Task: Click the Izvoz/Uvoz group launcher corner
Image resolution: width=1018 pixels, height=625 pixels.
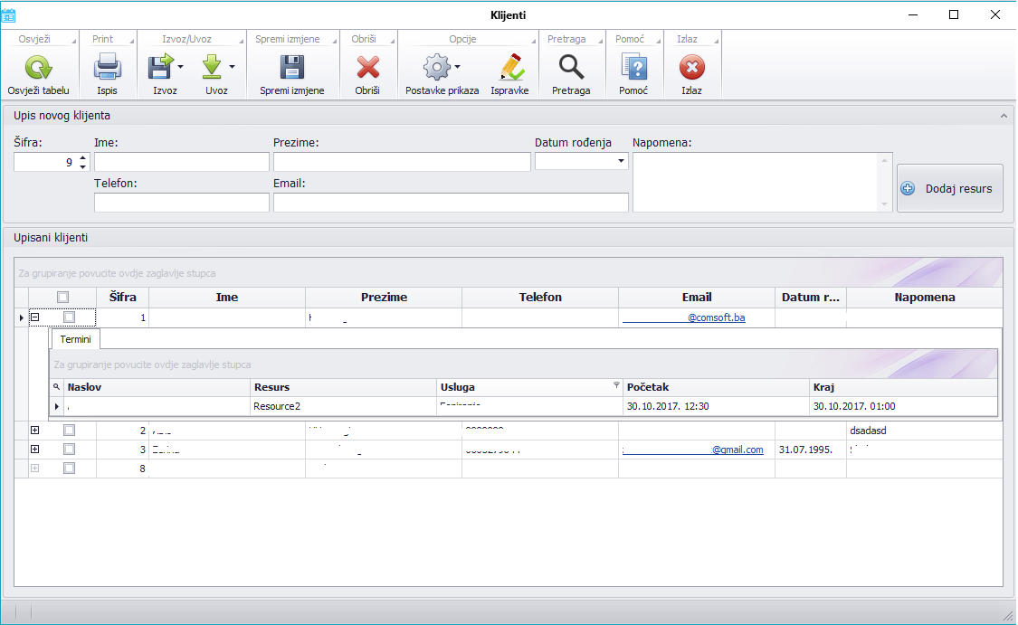Action: (241, 42)
